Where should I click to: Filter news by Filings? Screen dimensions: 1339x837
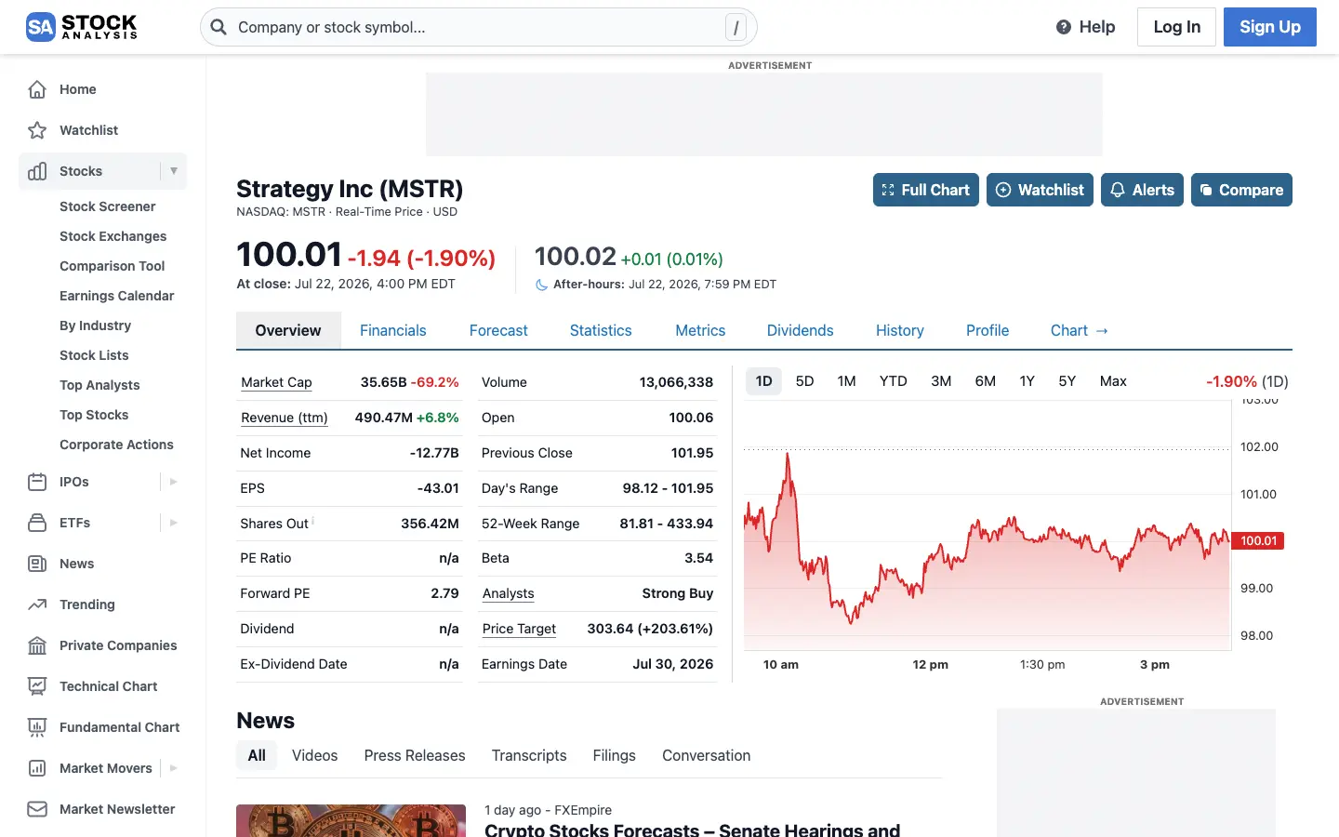pyautogui.click(x=615, y=755)
